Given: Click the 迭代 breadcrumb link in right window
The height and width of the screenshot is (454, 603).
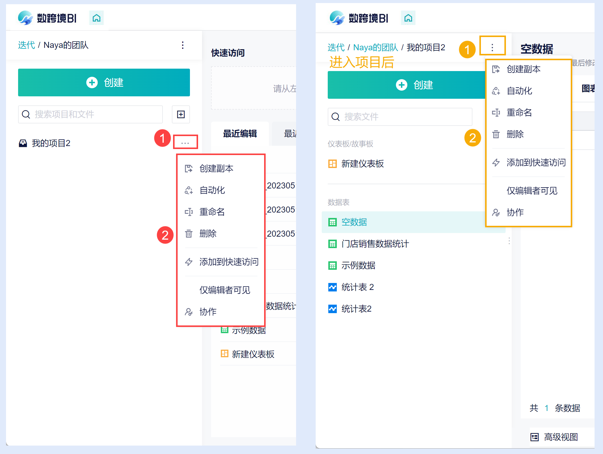Looking at the screenshot, I should point(336,48).
